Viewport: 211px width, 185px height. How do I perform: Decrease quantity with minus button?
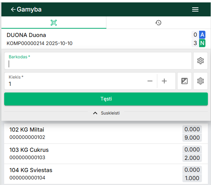pyautogui.click(x=150, y=81)
